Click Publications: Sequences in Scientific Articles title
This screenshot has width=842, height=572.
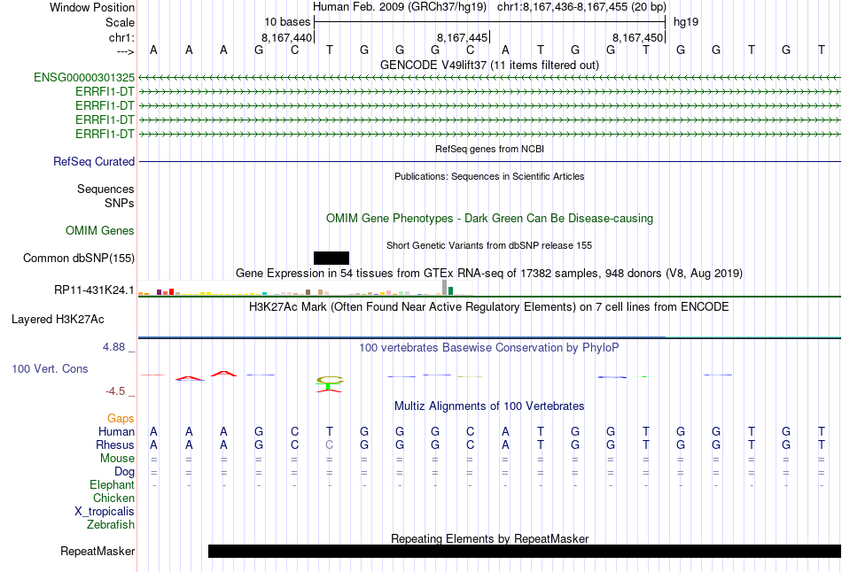pos(489,176)
